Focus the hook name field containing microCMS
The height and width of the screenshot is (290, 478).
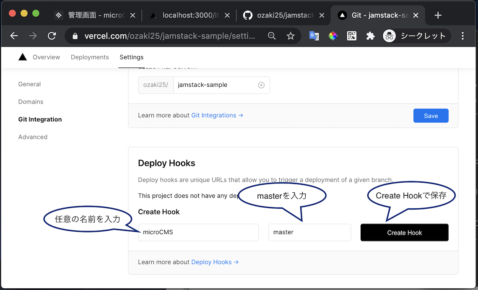tap(198, 233)
